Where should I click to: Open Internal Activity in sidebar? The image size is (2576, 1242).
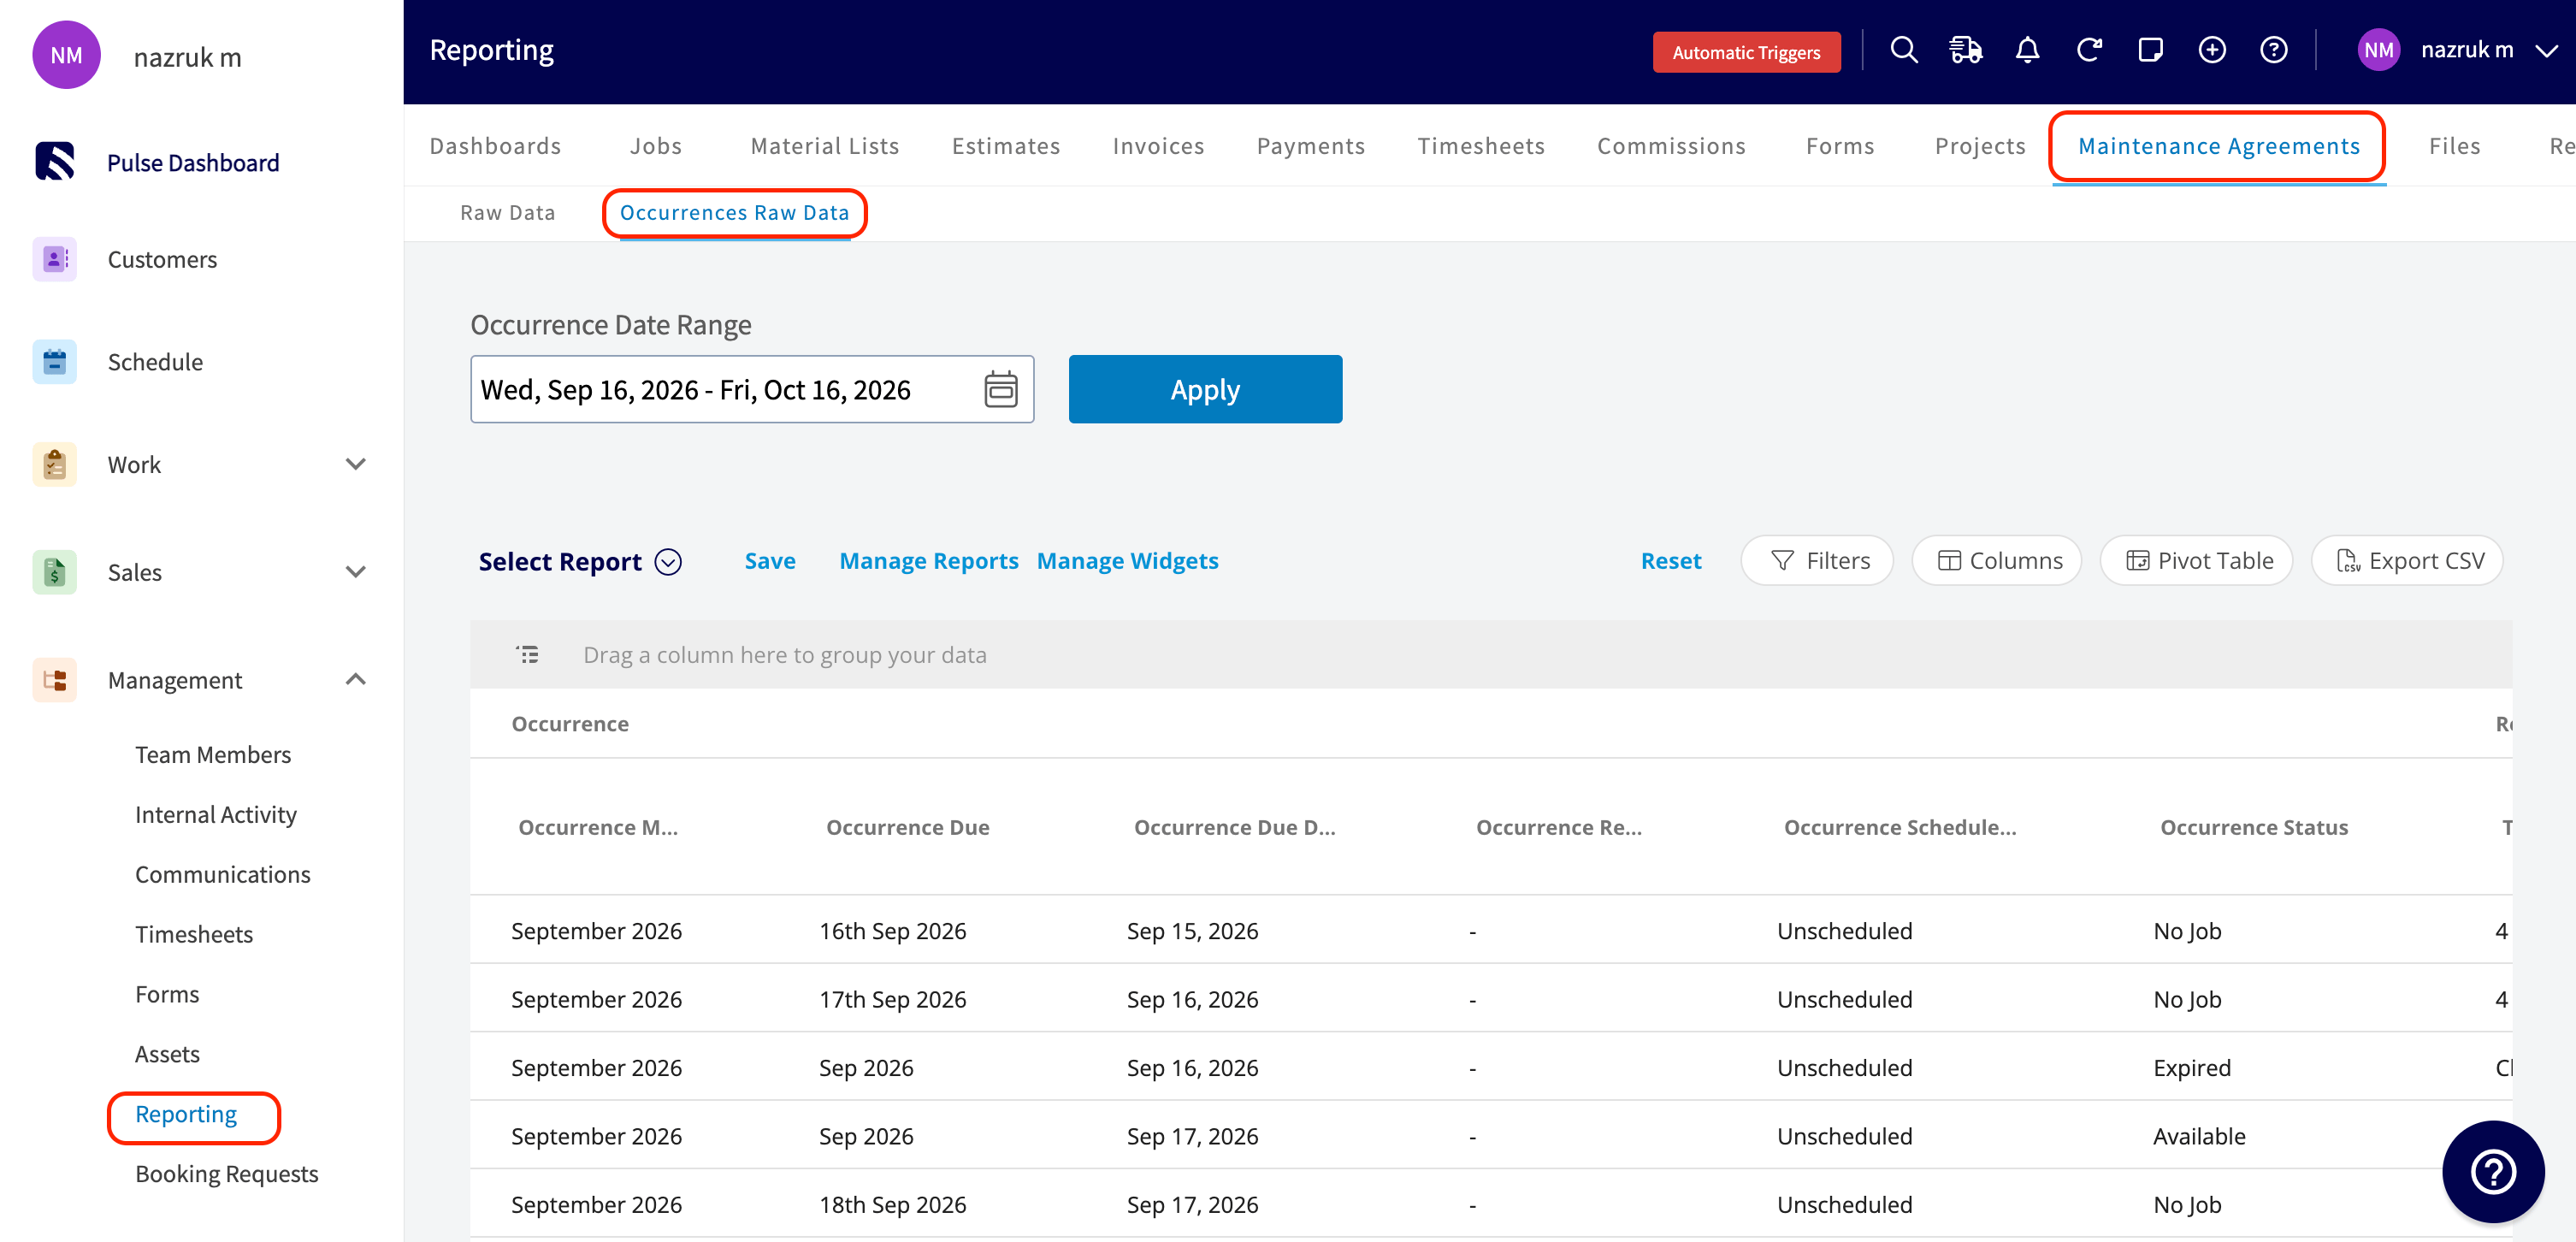[x=216, y=814]
